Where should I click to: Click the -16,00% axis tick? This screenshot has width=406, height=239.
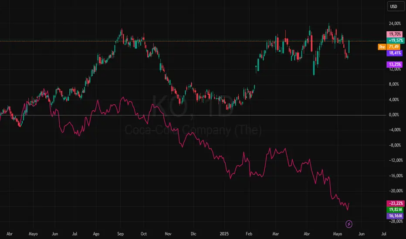[x=396, y=176]
